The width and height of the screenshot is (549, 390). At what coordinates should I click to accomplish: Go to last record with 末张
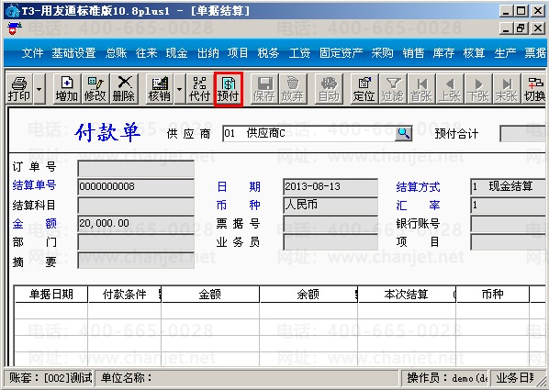pyautogui.click(x=507, y=89)
